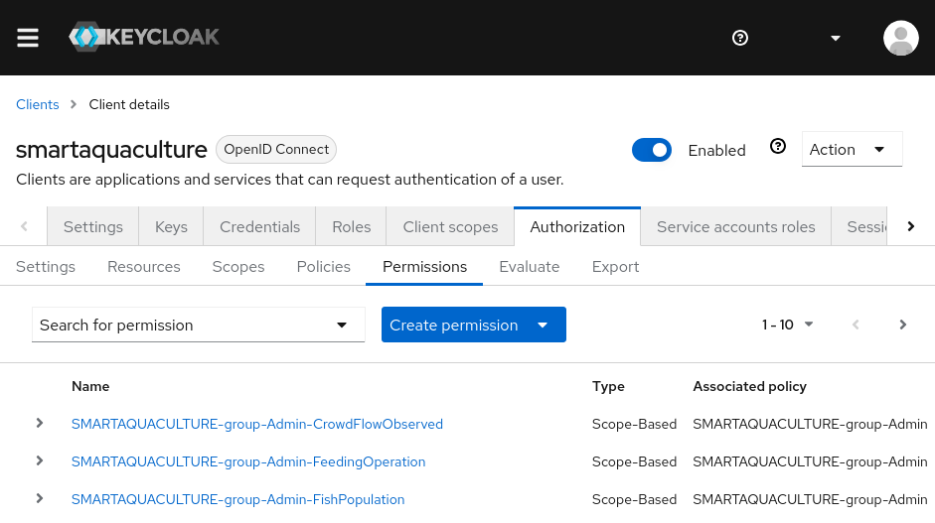The image size is (935, 523).
Task: Open SMARTAQUACULTURE-group-Admin-FeedingOperation permission
Action: point(248,461)
